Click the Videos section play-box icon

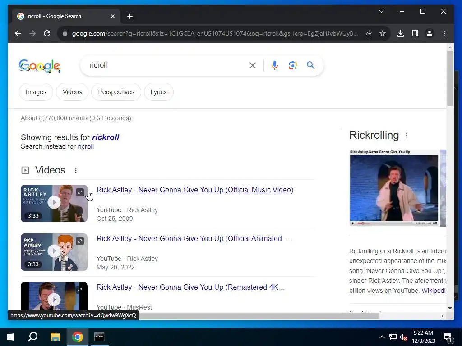click(25, 170)
